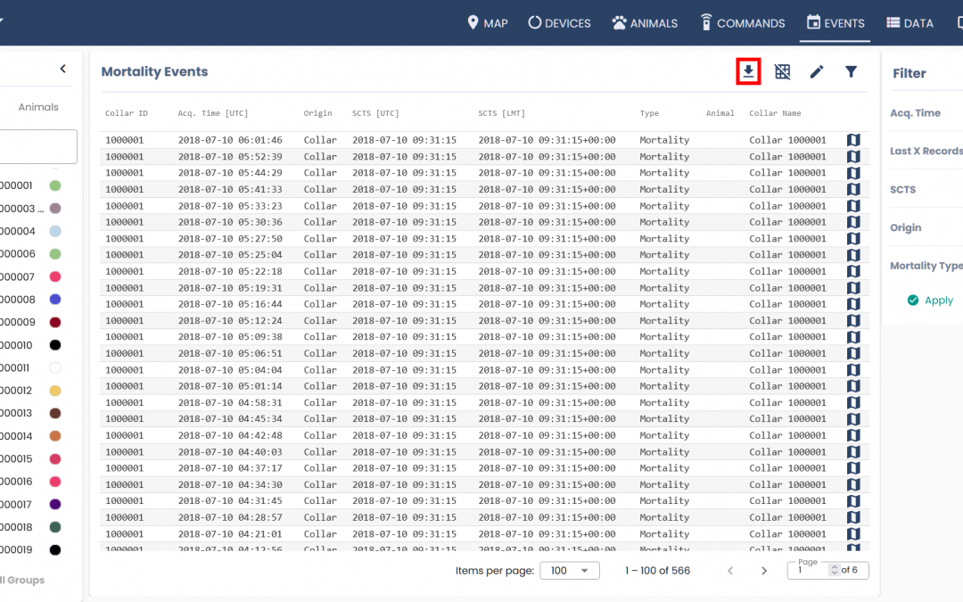The width and height of the screenshot is (963, 602).
Task: Open map icon for 06:01:46 row
Action: [x=852, y=140]
